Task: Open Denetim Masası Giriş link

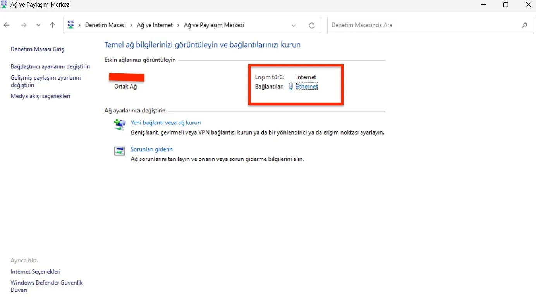Action: point(37,49)
